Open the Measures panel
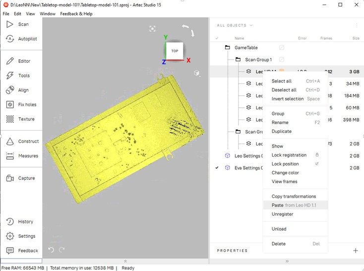364x271 pixels. point(22,155)
